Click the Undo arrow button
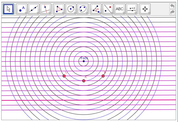This screenshot has width=178, height=122. click(172, 6)
